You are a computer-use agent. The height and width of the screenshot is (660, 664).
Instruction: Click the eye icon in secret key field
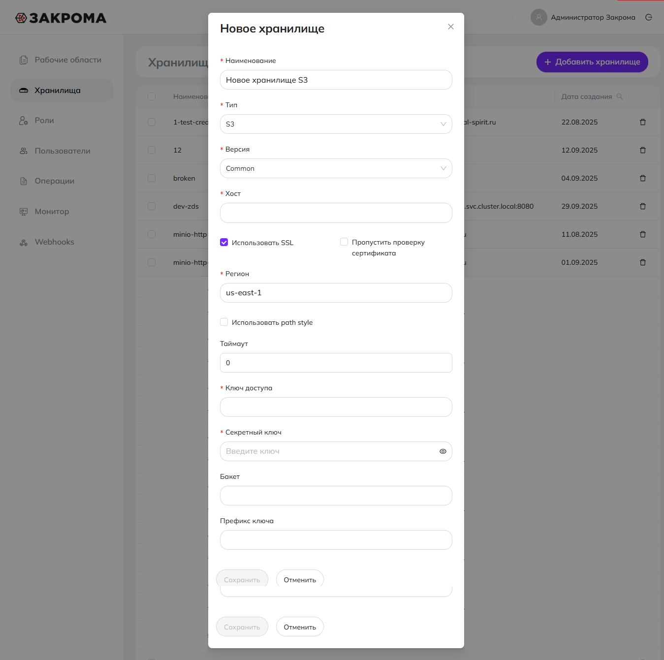443,451
